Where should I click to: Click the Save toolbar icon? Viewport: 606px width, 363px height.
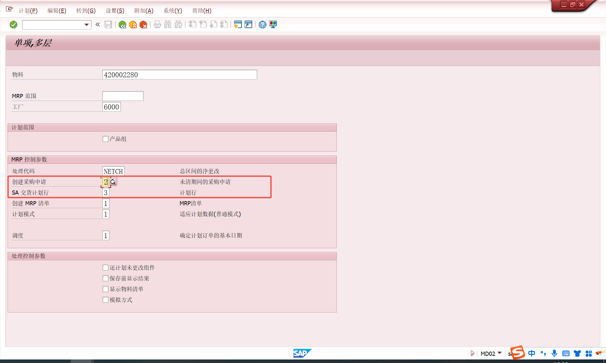click(x=108, y=25)
